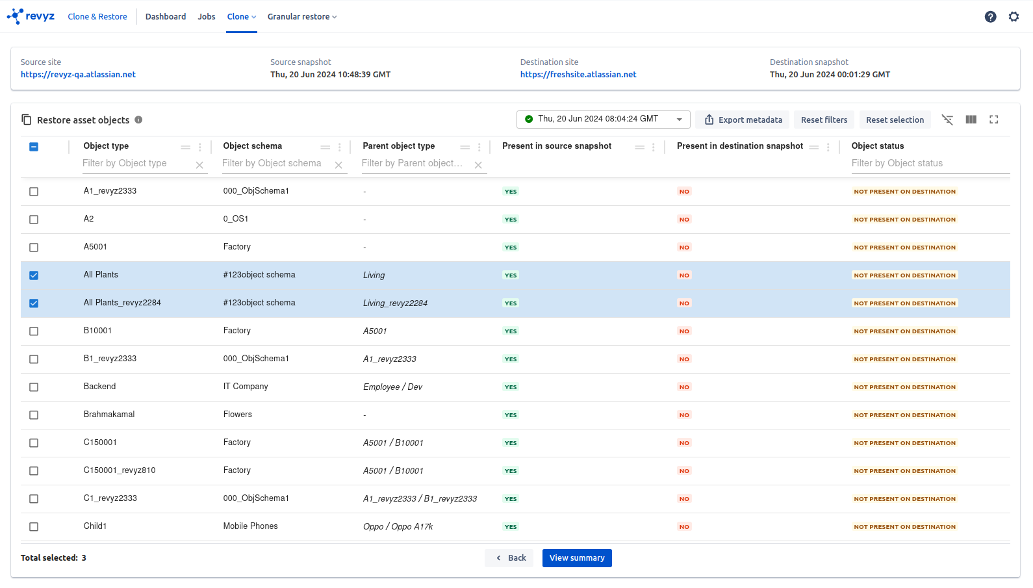Check the Backend row checkbox
The height and width of the screenshot is (588, 1033).
(x=34, y=387)
